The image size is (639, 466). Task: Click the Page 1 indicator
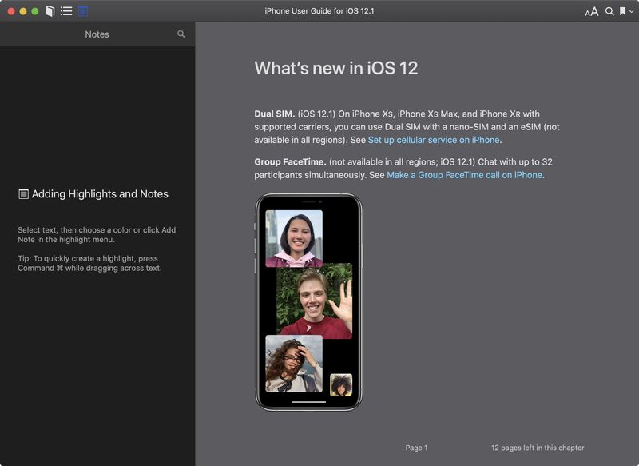pos(416,448)
